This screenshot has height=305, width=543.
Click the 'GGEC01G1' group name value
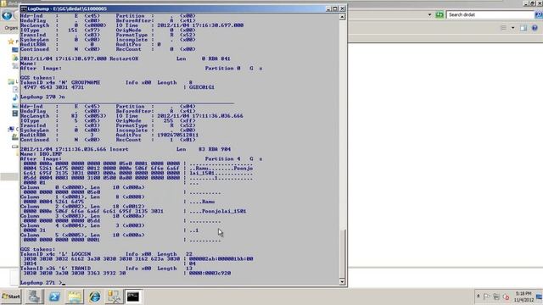point(202,87)
